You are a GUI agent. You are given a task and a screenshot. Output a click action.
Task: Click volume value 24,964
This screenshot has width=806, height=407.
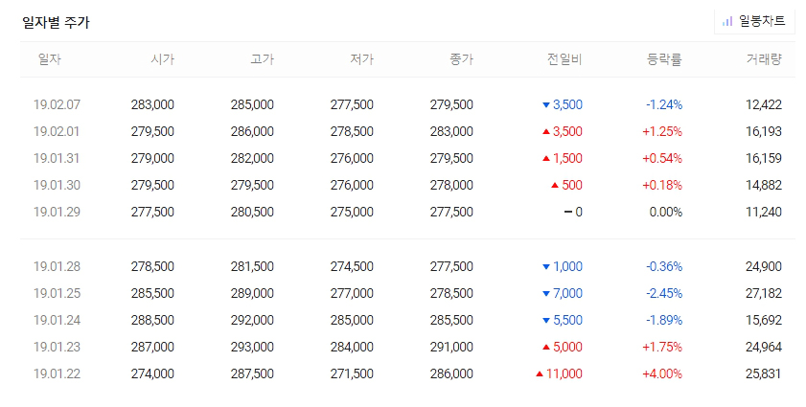point(764,347)
